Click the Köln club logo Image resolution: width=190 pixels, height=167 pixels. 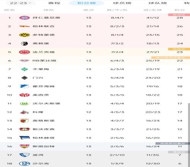pyautogui.click(x=24, y=112)
